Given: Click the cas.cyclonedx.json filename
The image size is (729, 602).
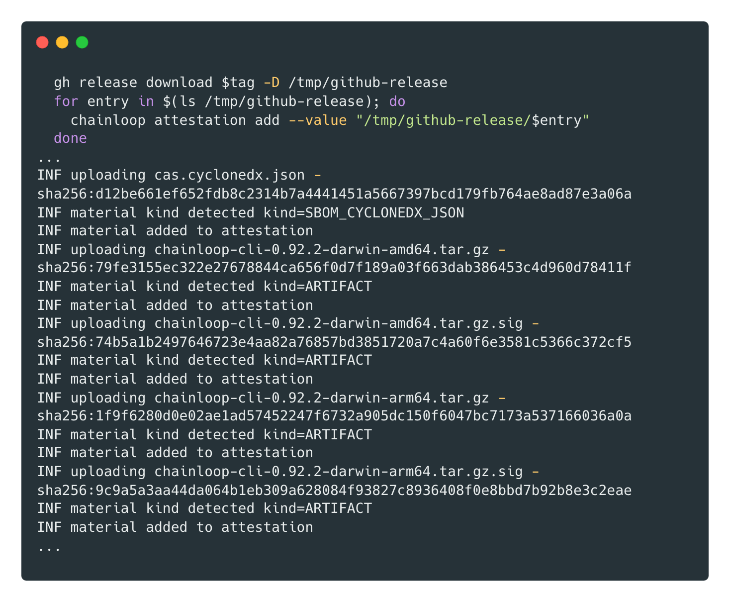Looking at the screenshot, I should pos(229,175).
